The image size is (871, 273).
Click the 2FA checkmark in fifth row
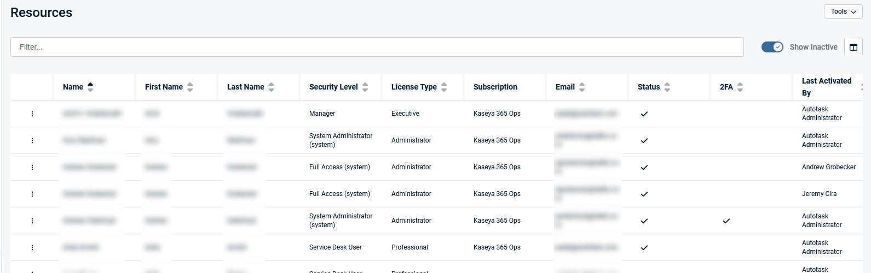click(726, 221)
